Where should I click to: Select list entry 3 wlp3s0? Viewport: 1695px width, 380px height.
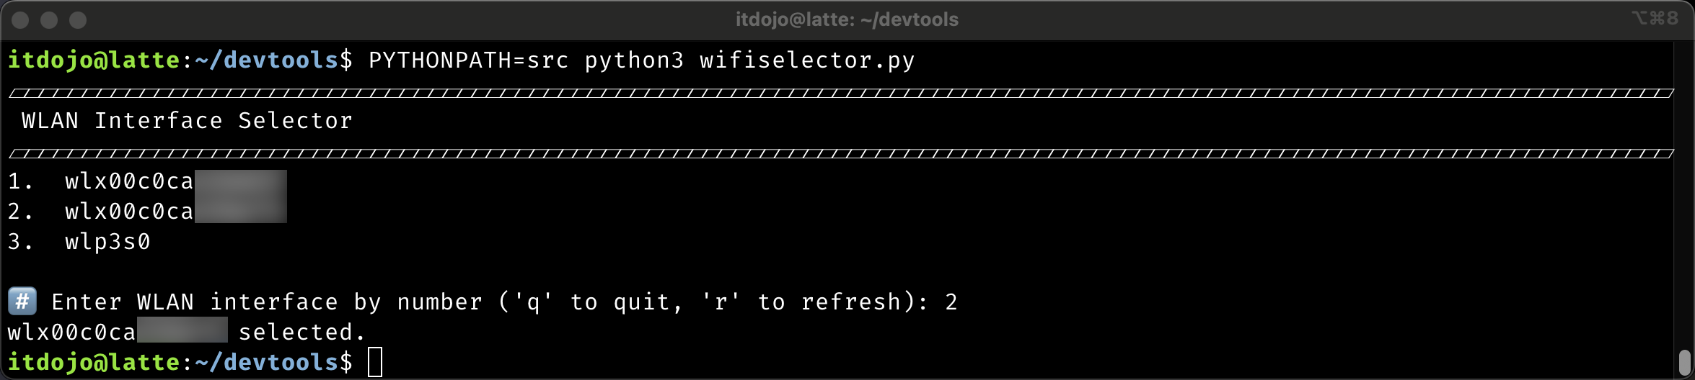107,242
